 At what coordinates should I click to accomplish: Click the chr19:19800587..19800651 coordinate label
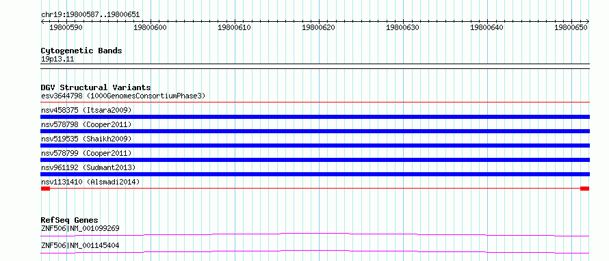pyautogui.click(x=90, y=15)
